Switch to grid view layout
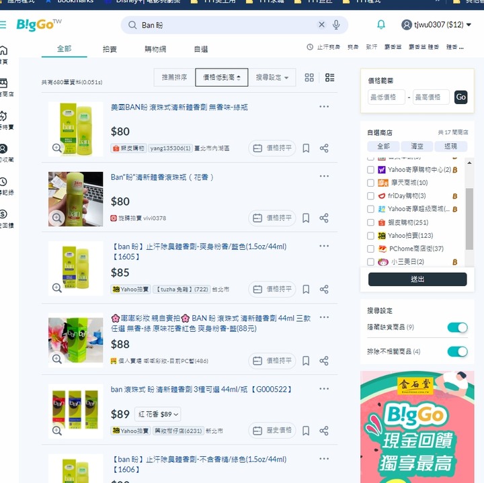Viewport: 484px width, 483px height. pyautogui.click(x=309, y=77)
